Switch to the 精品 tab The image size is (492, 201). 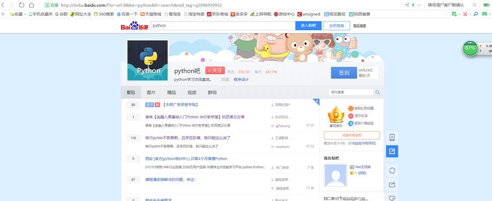point(171,92)
